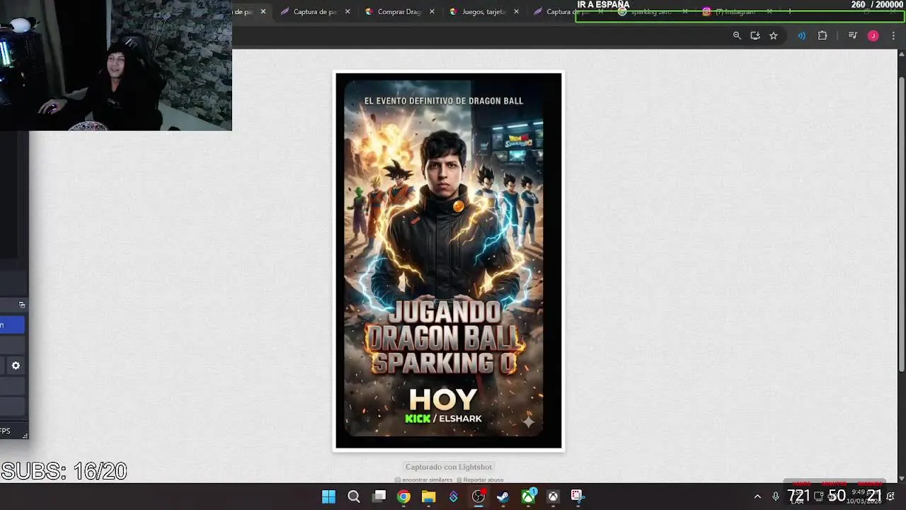The image size is (906, 510).
Task: Open Windows taskbar Search
Action: (354, 497)
